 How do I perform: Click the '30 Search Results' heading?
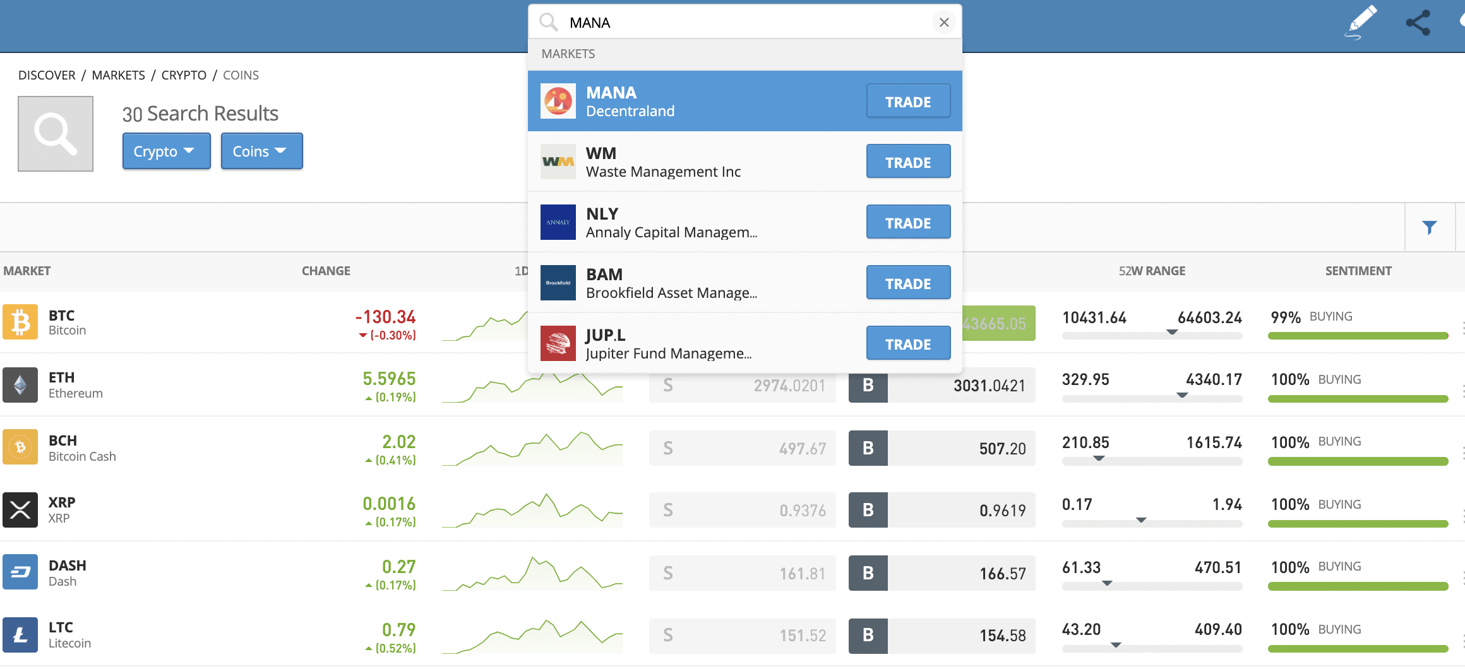(200, 114)
